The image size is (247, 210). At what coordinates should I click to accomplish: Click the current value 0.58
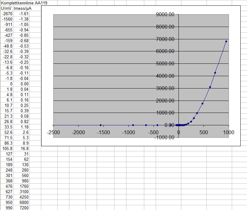[21, 116]
